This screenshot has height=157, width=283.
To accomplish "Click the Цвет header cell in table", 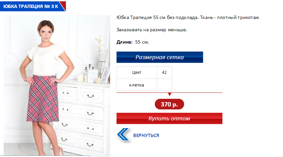I will 137,73.
